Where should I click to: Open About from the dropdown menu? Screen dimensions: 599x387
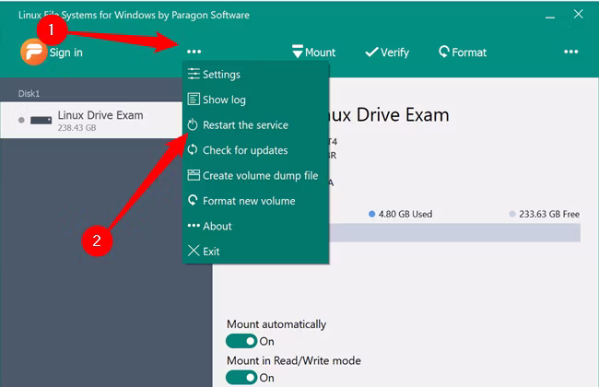click(255, 226)
